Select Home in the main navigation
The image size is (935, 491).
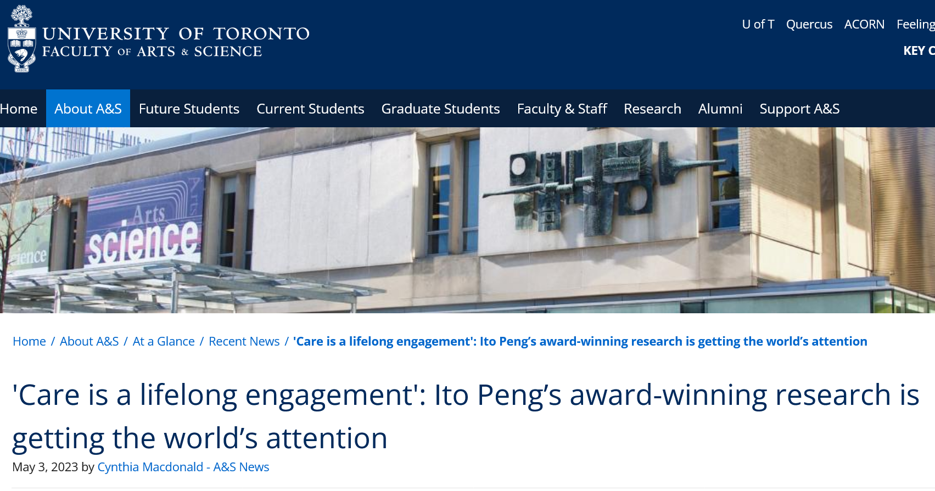tap(19, 109)
